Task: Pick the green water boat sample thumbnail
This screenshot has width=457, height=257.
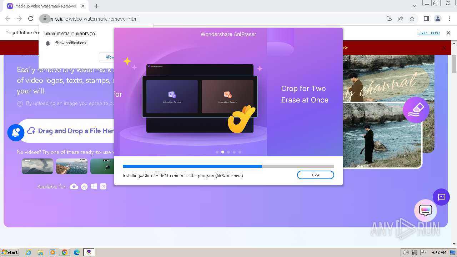Action: click(102, 166)
